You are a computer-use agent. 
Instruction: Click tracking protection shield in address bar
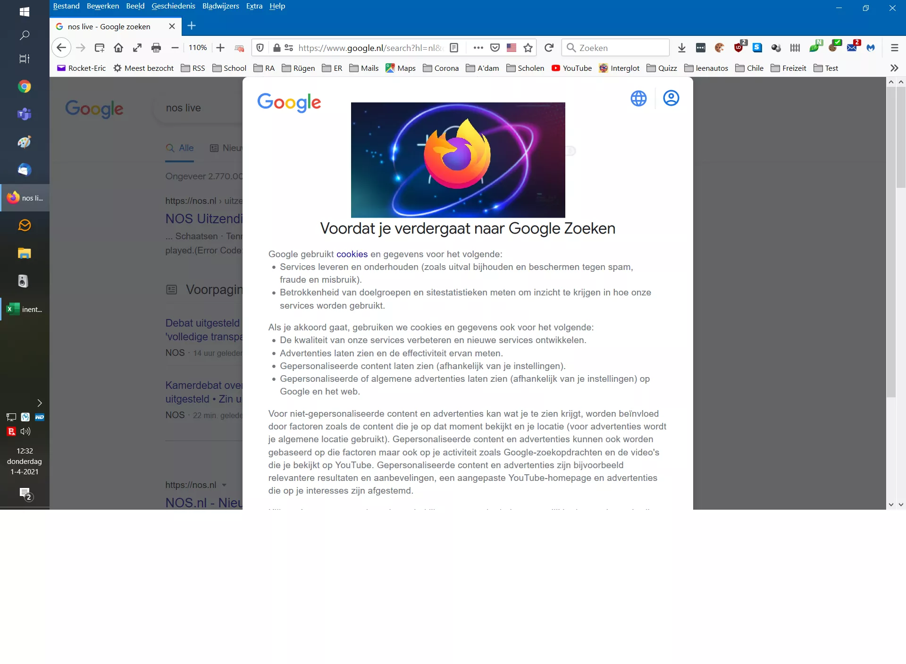(x=260, y=48)
